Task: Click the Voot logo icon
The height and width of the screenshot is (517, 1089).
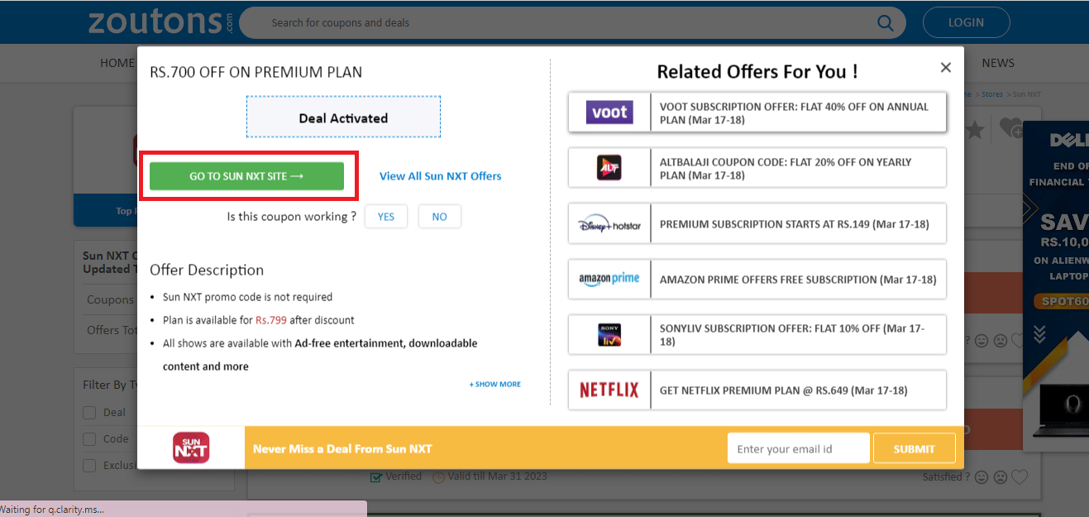Action: 609,112
